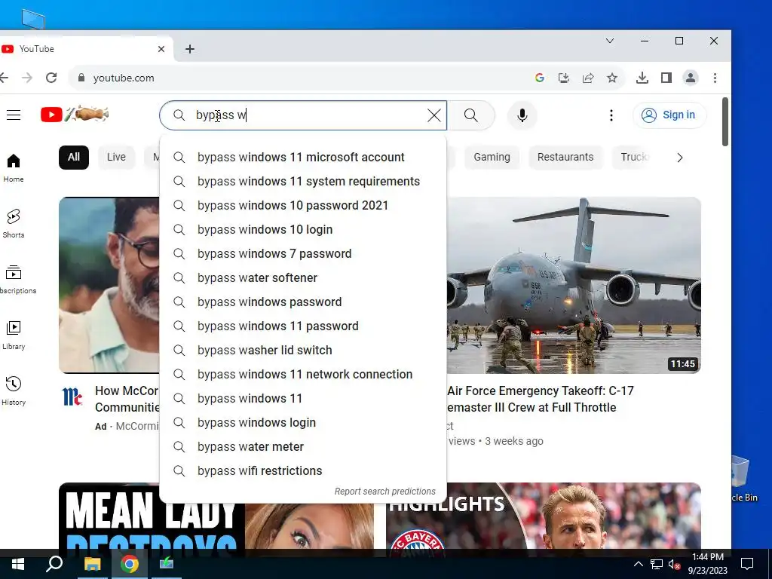Open a new Chrome tab
The height and width of the screenshot is (579, 772).
190,49
